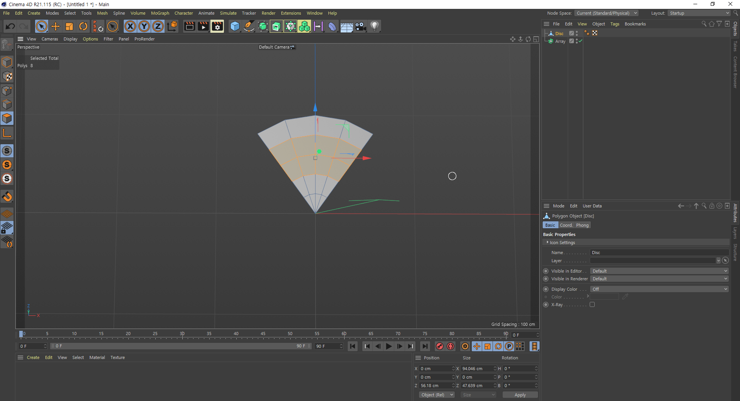Image resolution: width=740 pixels, height=401 pixels.
Task: Click the Make Editable icon
Action: [7, 45]
